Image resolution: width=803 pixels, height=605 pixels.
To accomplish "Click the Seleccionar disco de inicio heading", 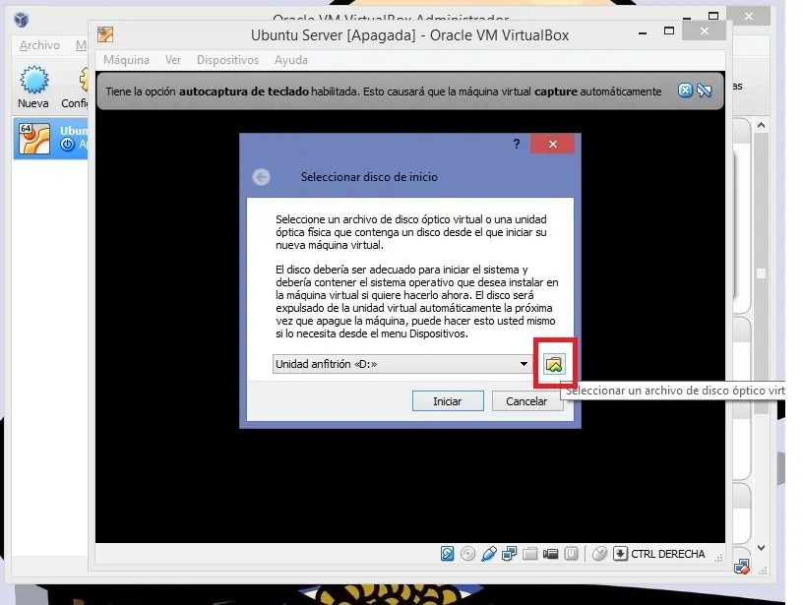I will click(x=369, y=177).
